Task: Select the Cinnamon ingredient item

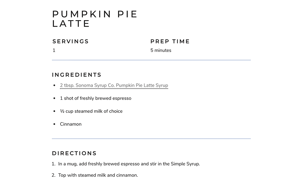Action: click(x=71, y=124)
